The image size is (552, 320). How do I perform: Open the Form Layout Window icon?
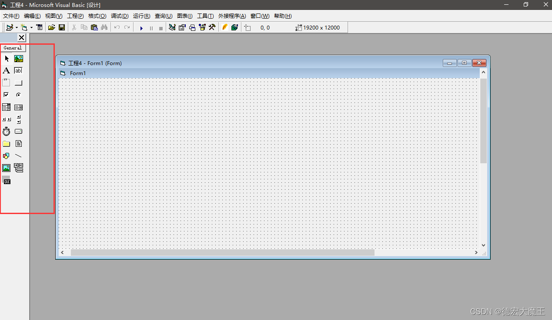(192, 27)
